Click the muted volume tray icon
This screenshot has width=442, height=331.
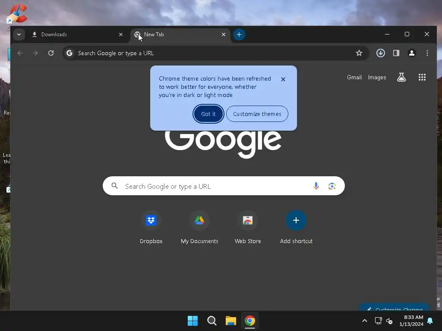pyautogui.click(x=389, y=321)
